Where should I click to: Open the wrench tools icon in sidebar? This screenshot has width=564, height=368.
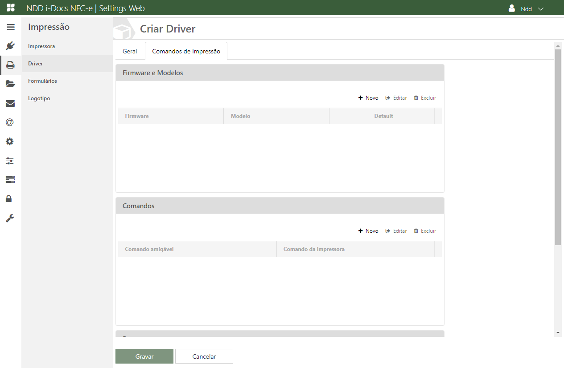coord(10,218)
